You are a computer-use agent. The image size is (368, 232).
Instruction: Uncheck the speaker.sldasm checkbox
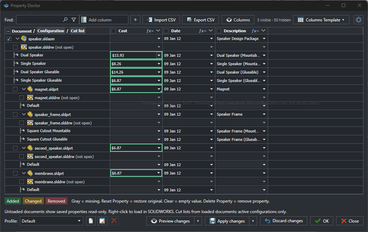click(9, 39)
